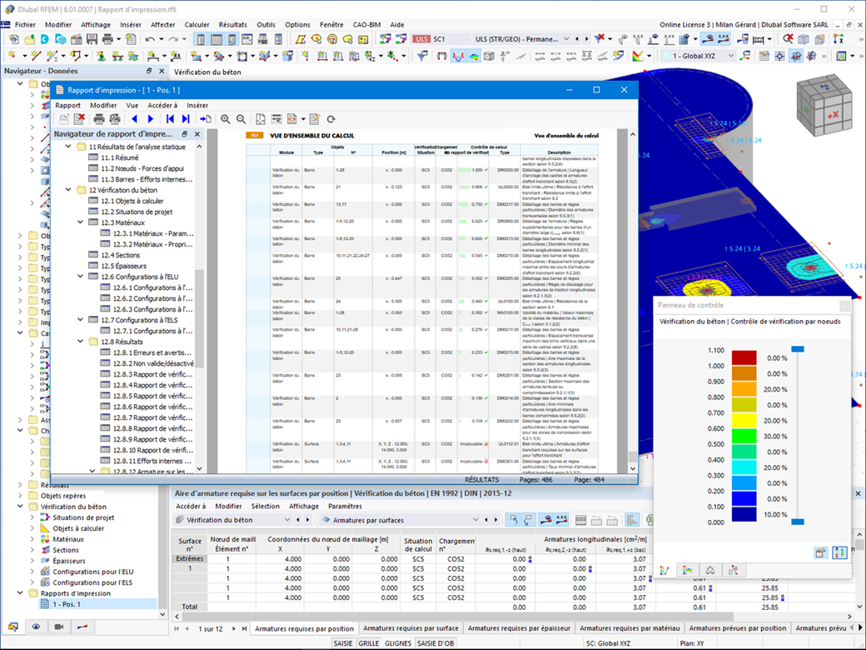Open the Calculer menu
This screenshot has height=650, width=866.
click(x=197, y=25)
